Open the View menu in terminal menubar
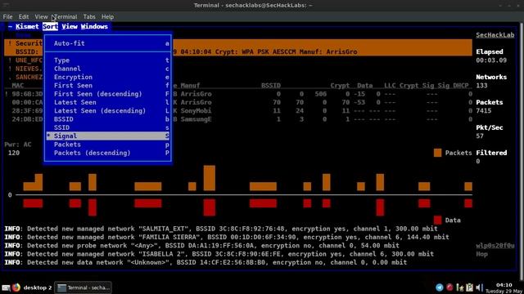The width and height of the screenshot is (524, 294). click(x=41, y=16)
